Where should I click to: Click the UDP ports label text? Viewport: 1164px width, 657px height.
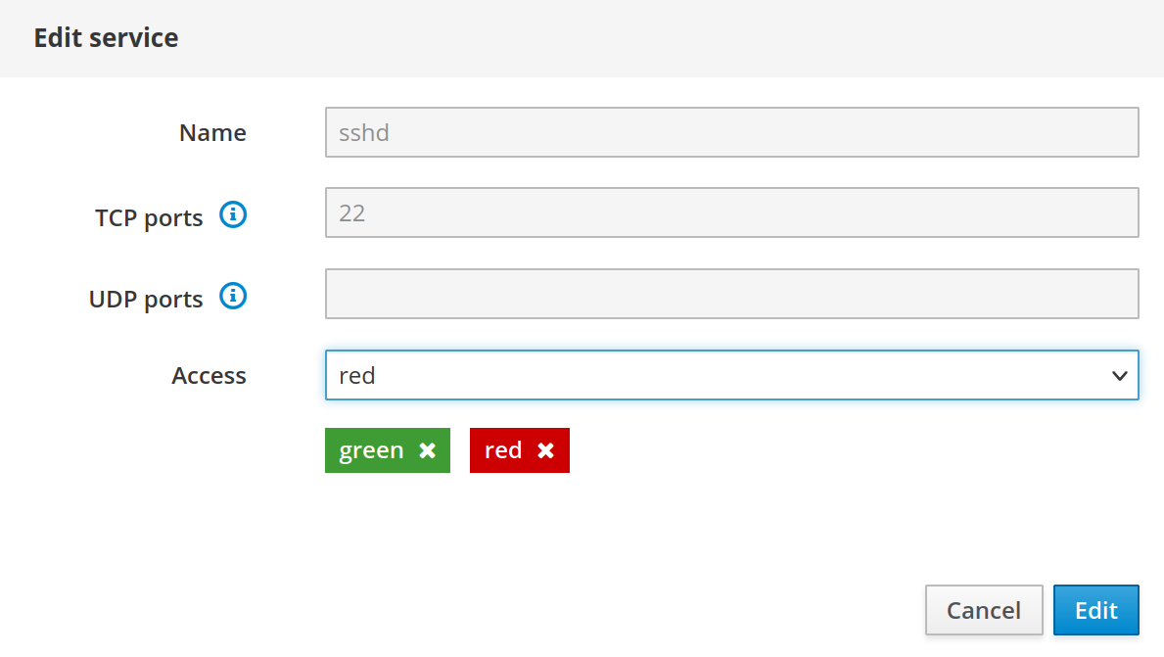click(x=146, y=300)
